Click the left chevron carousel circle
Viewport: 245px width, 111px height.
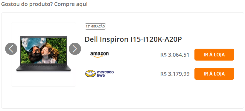pyautogui.click(x=11, y=49)
